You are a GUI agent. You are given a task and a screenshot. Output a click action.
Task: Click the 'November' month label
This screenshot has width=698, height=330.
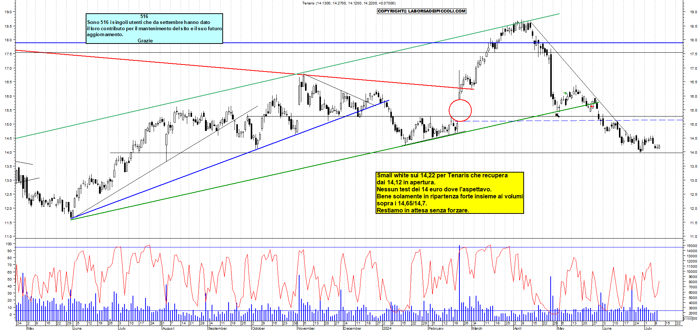click(x=306, y=328)
